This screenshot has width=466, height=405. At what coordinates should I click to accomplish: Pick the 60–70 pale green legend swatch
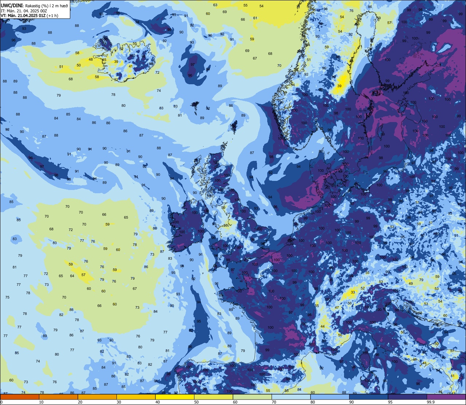(252, 397)
